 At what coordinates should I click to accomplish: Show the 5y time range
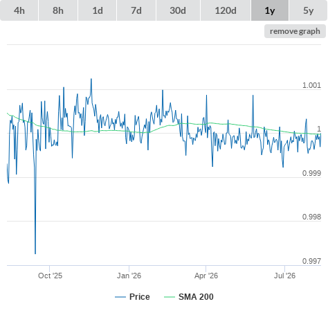coord(308,10)
